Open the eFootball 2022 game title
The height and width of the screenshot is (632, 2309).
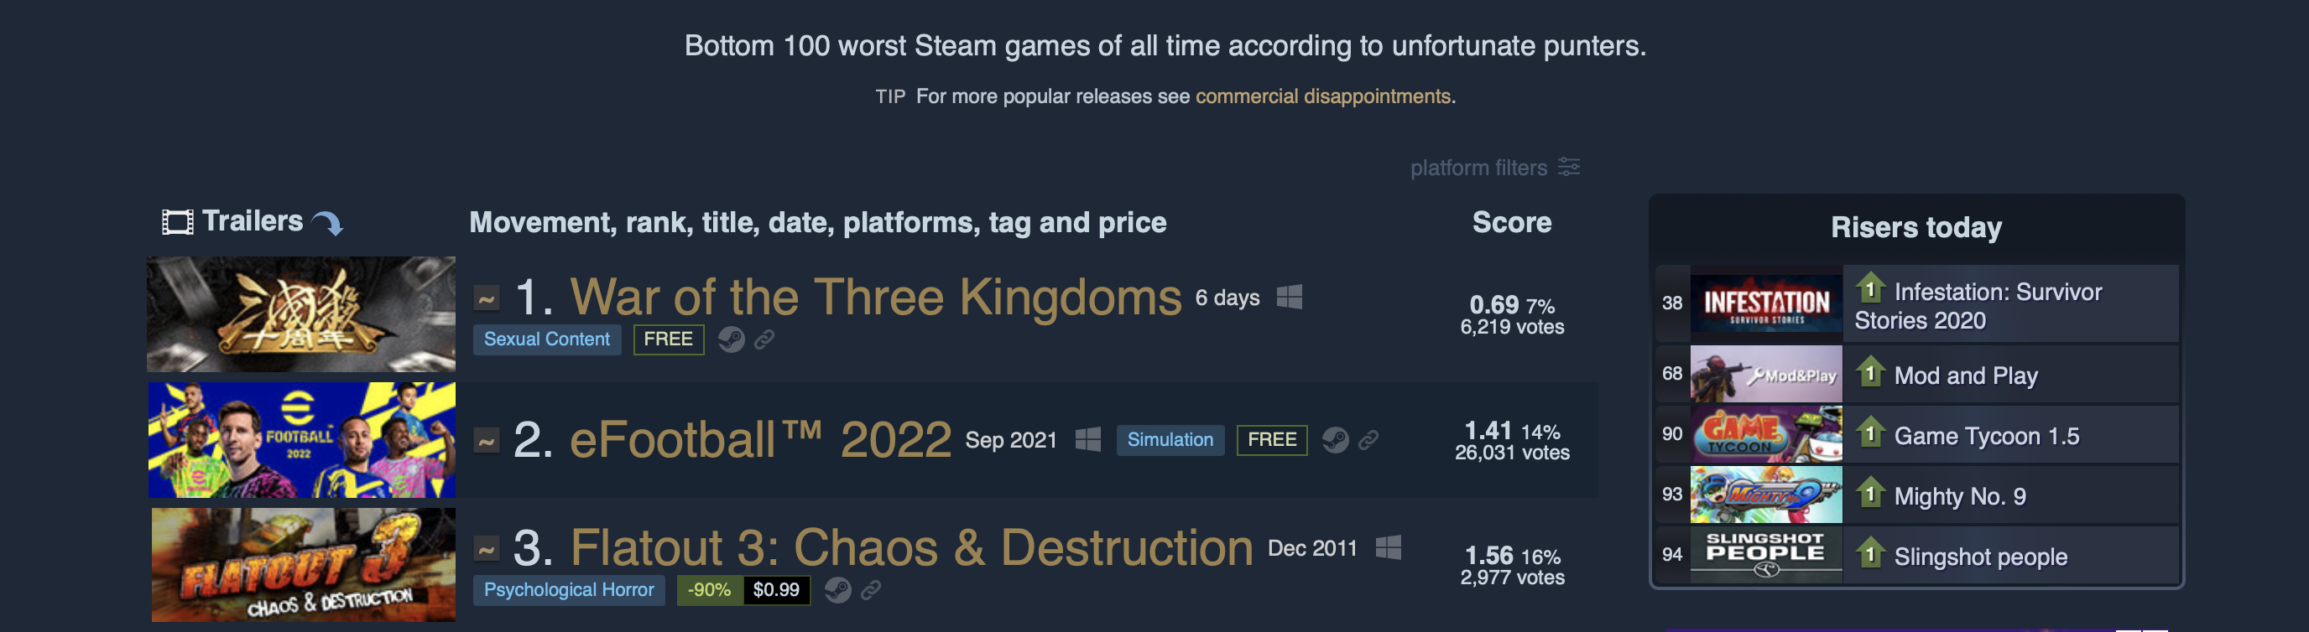tap(760, 439)
